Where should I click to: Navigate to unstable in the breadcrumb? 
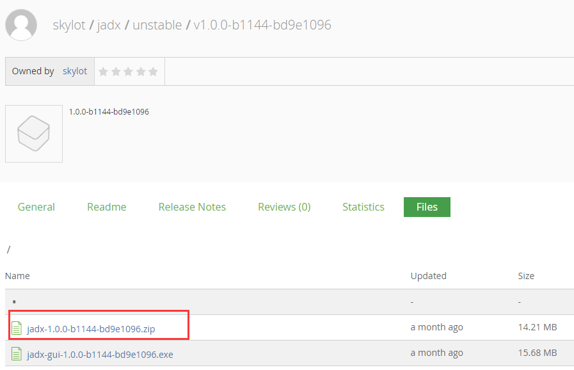(157, 25)
